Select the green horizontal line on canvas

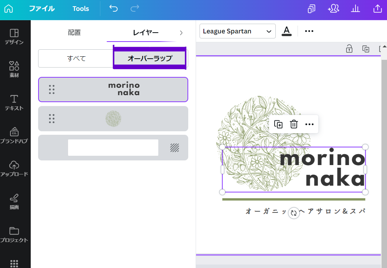(x=294, y=199)
